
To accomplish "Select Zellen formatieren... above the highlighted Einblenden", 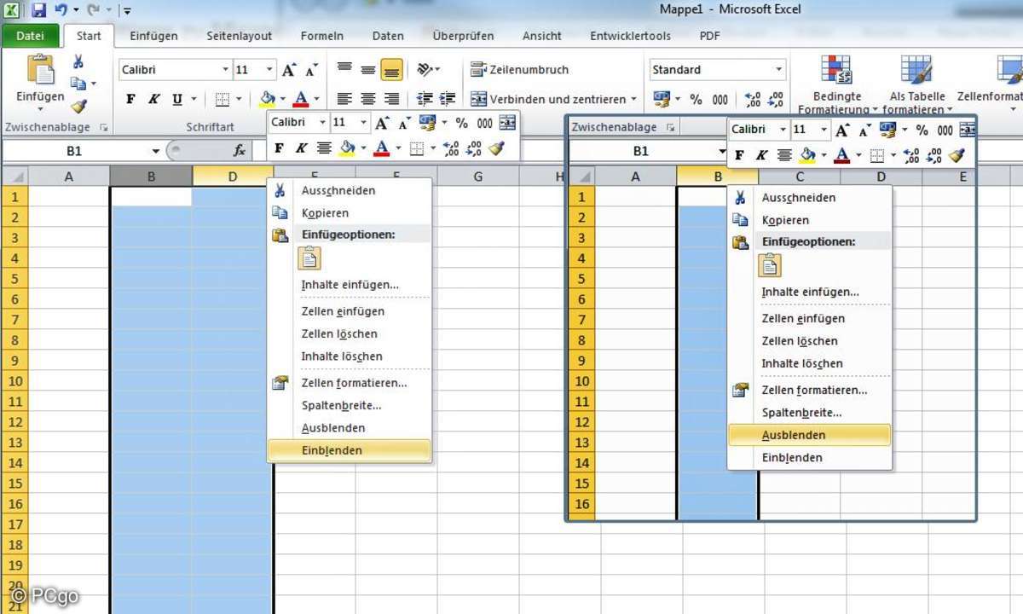I will click(354, 383).
